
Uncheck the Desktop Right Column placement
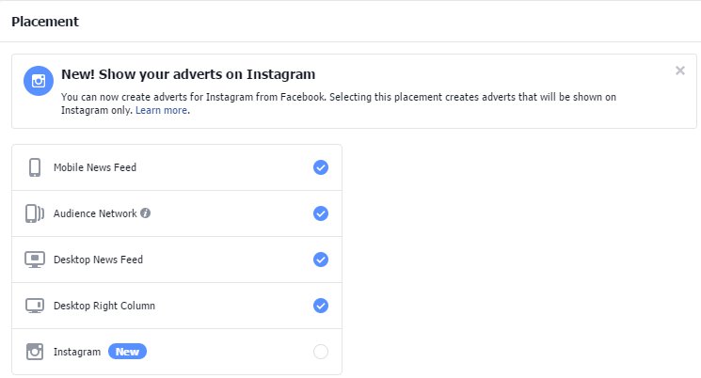[320, 306]
